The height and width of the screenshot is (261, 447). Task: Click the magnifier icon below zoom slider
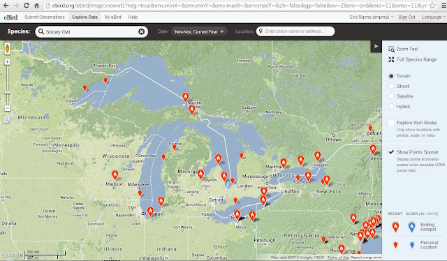pyautogui.click(x=7, y=120)
